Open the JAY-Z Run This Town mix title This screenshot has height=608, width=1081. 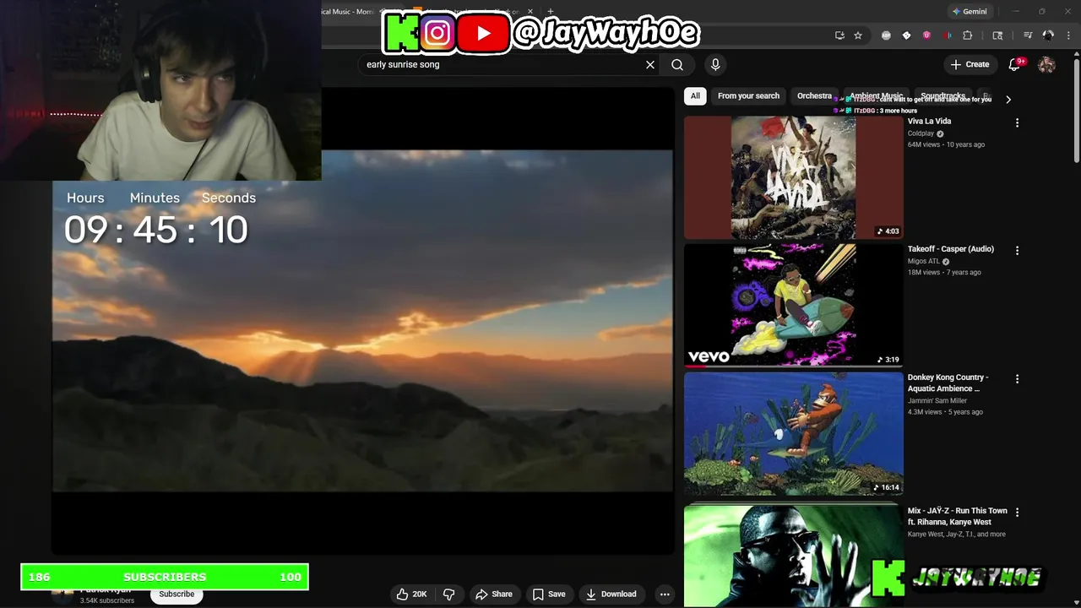[x=958, y=516]
